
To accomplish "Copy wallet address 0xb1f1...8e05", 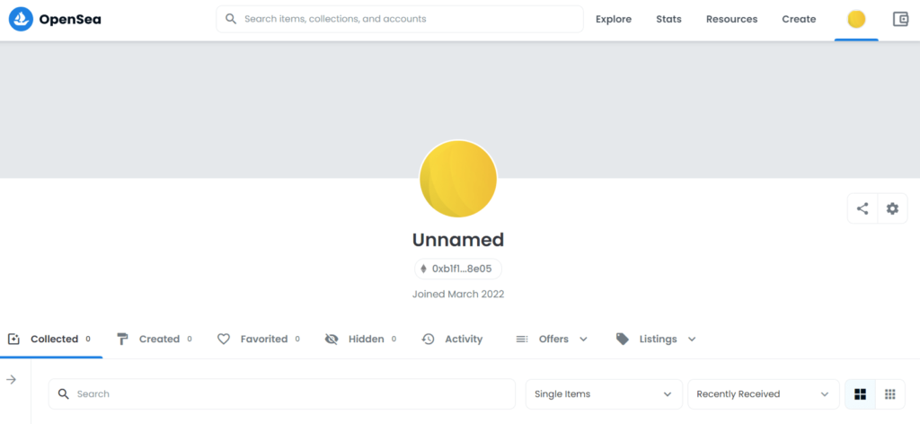I will click(458, 269).
